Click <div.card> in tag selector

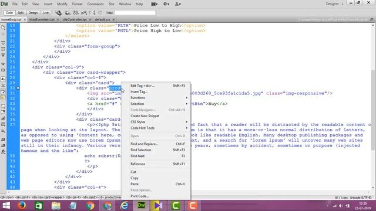pos(90,198)
